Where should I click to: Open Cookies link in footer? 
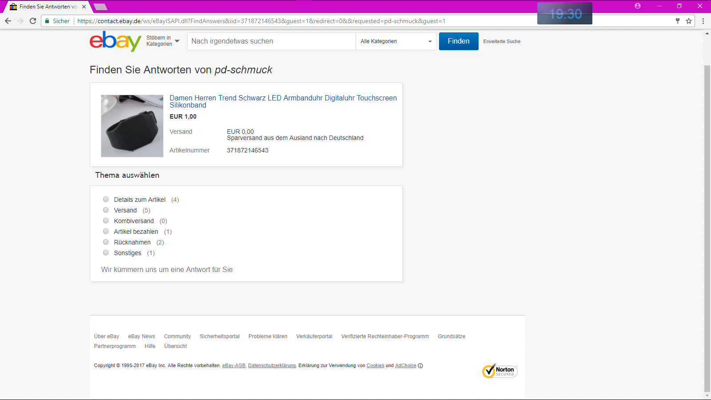point(375,366)
